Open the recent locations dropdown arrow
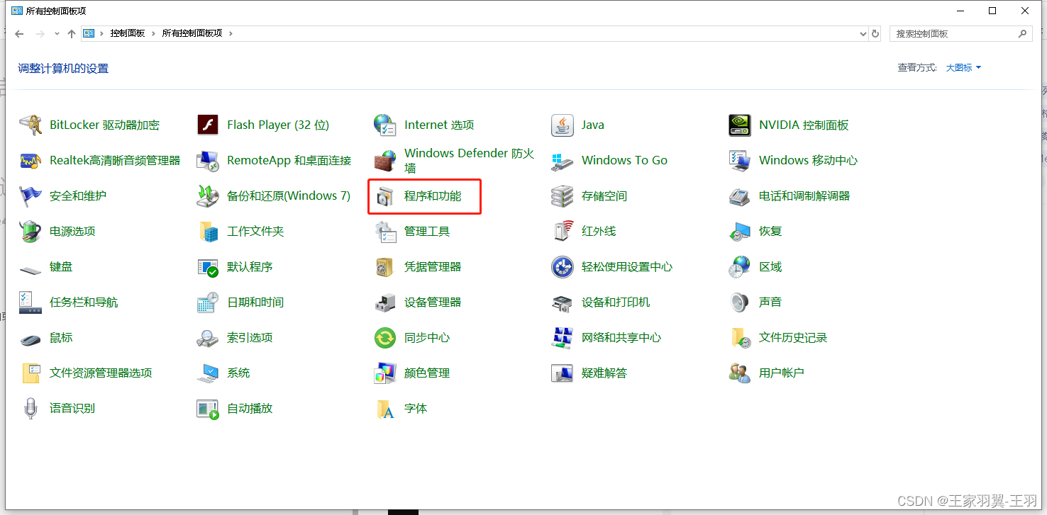 point(57,34)
